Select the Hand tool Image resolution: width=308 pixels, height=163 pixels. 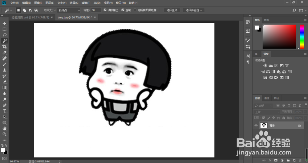tap(4, 128)
